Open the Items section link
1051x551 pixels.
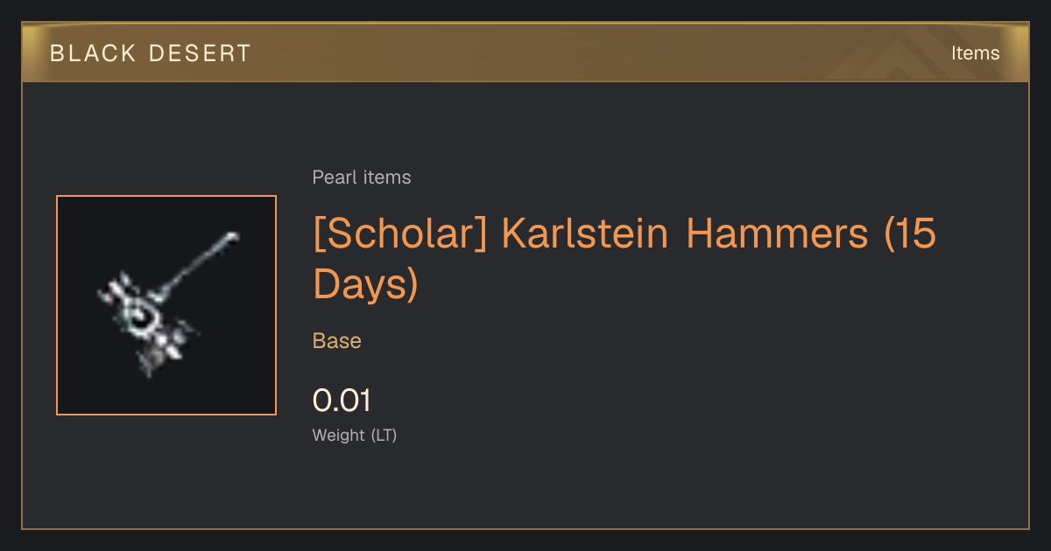coord(975,52)
